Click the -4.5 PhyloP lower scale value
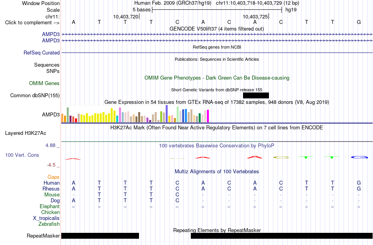The height and width of the screenshot is (245, 373). tap(51, 165)
